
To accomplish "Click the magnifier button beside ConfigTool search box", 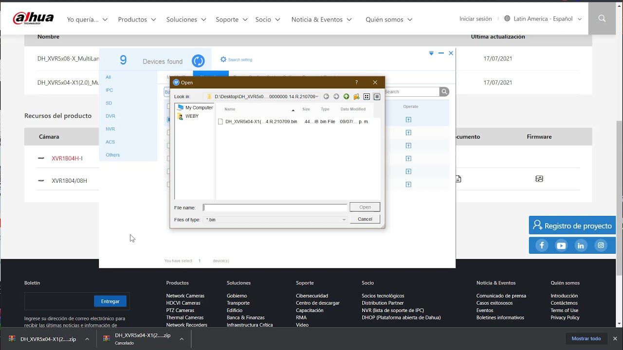I will 444,91.
